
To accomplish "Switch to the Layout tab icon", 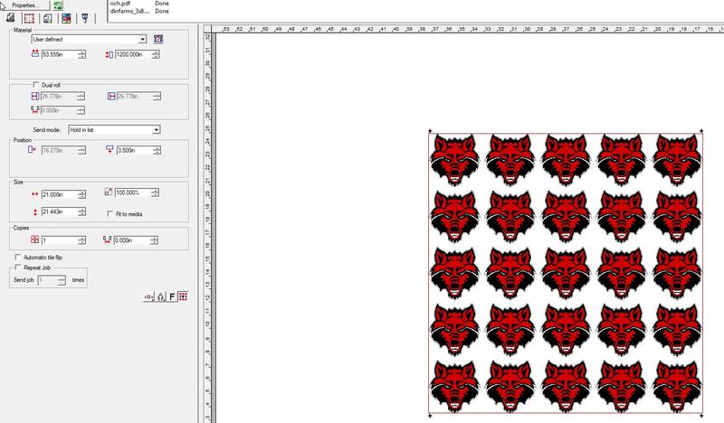I will [x=10, y=18].
